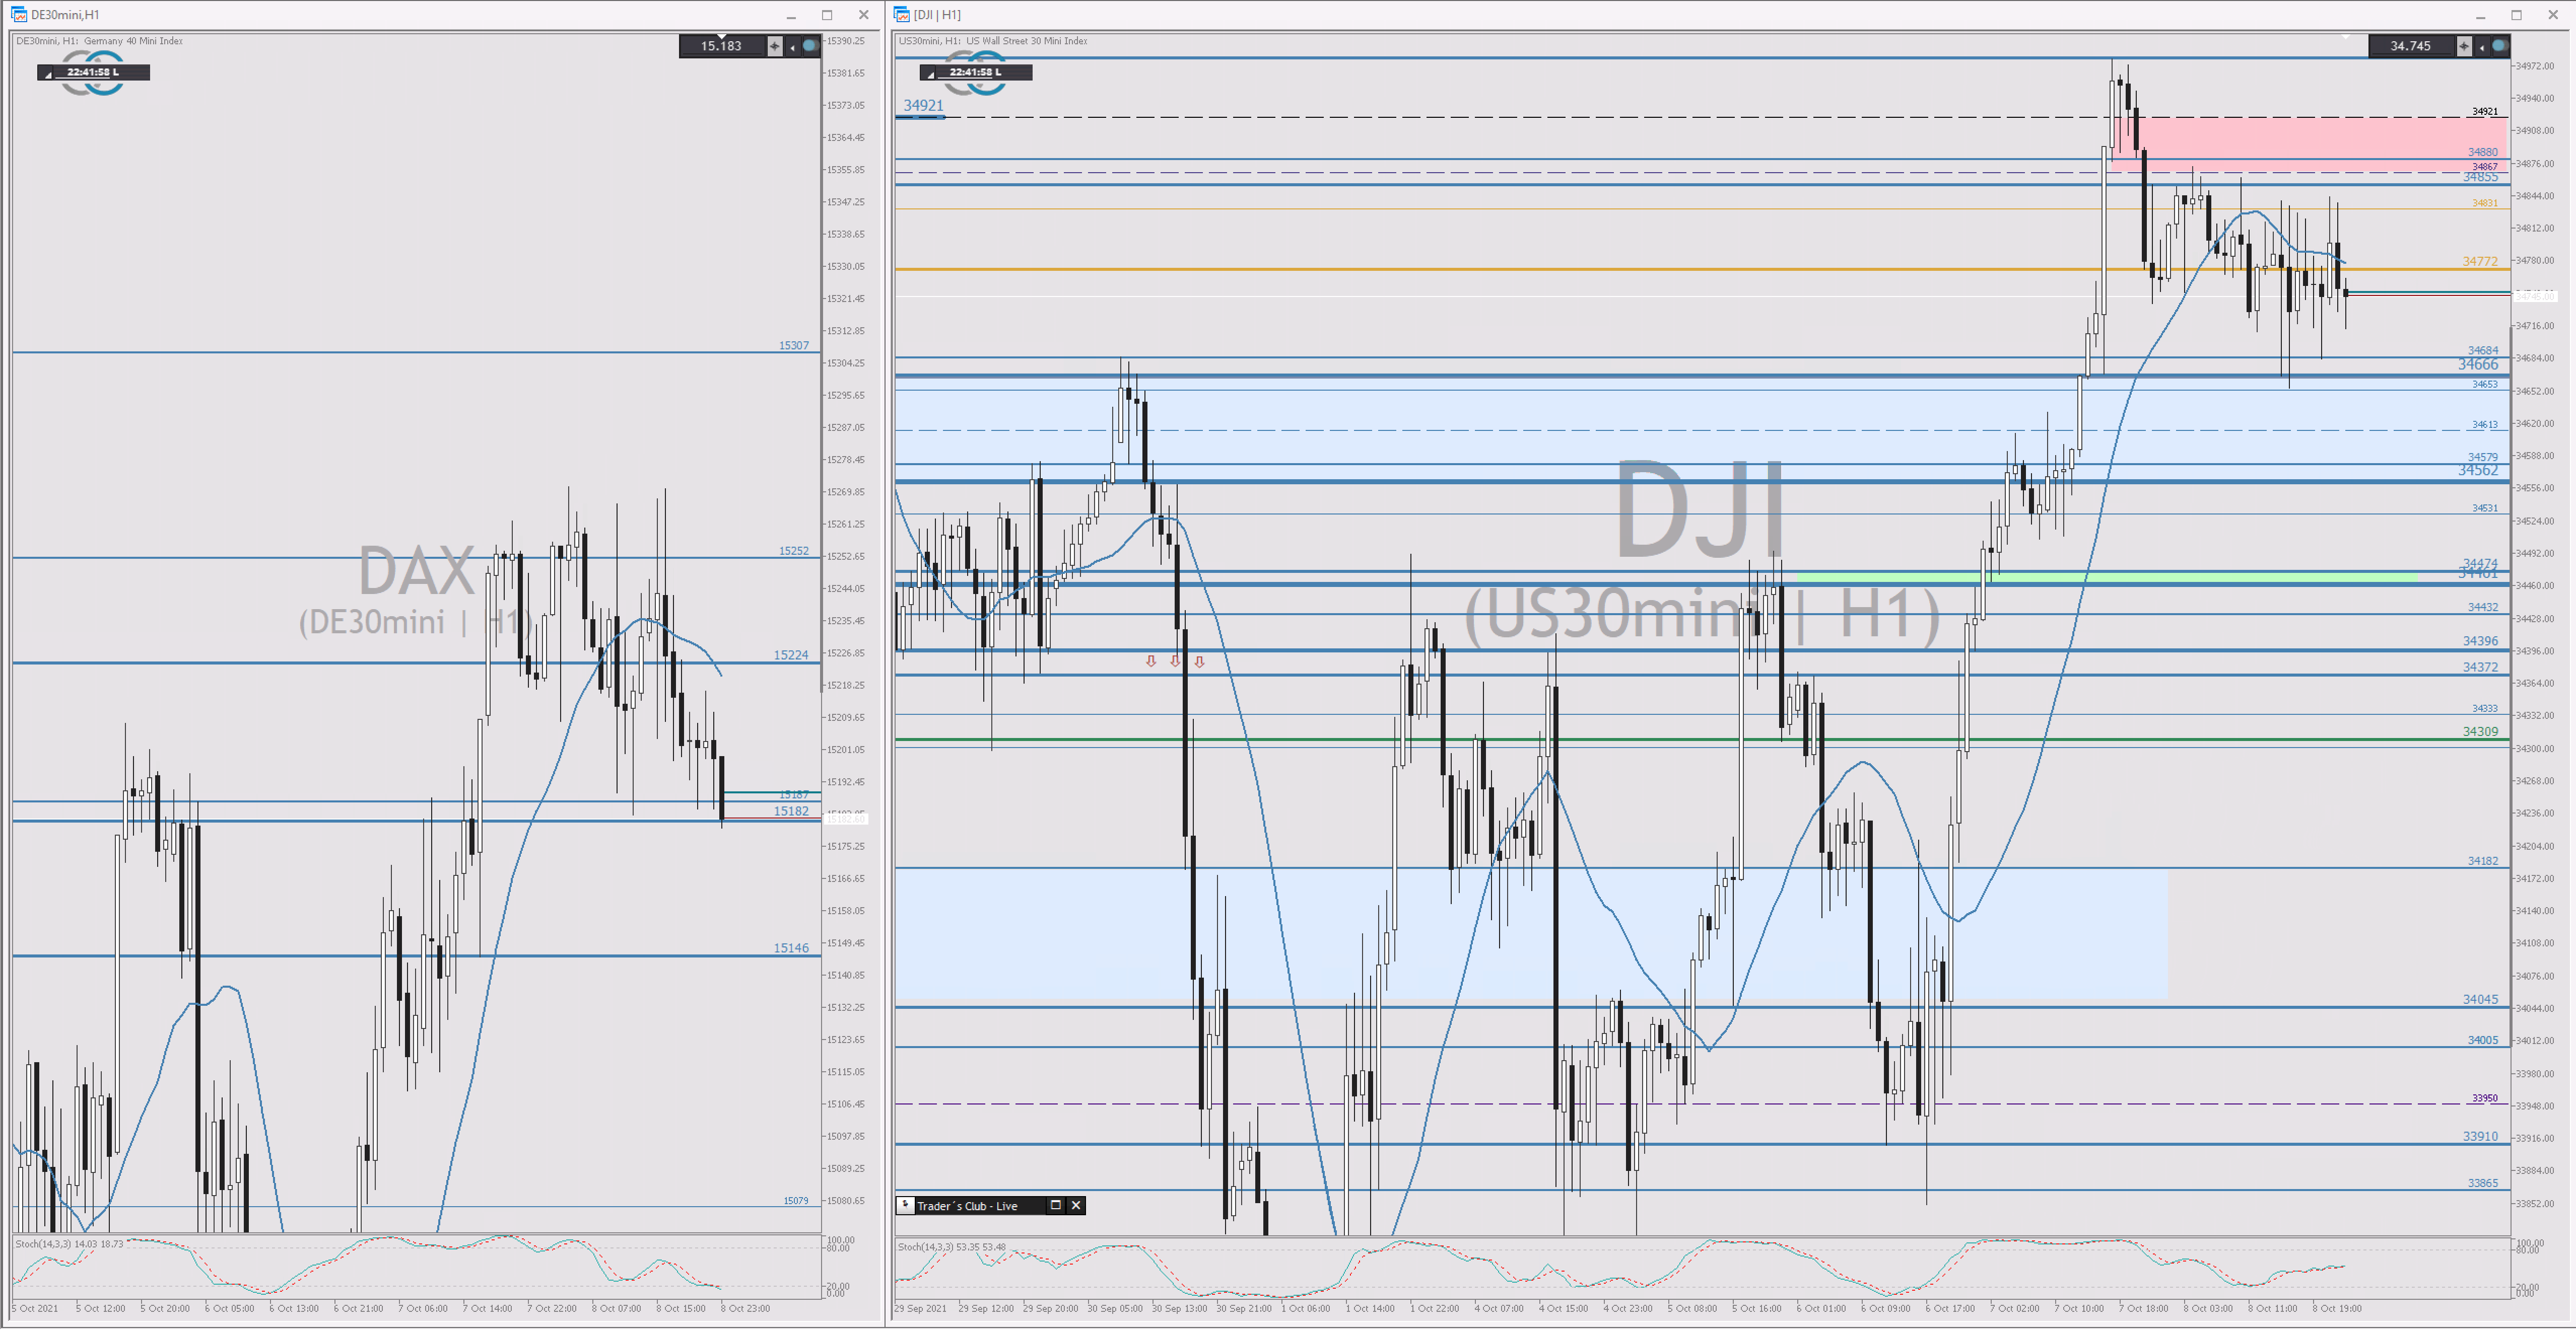Viewport: 2576px width, 1330px height.
Task: Click the first red down-arrow marker on DJI chart
Action: [1151, 661]
